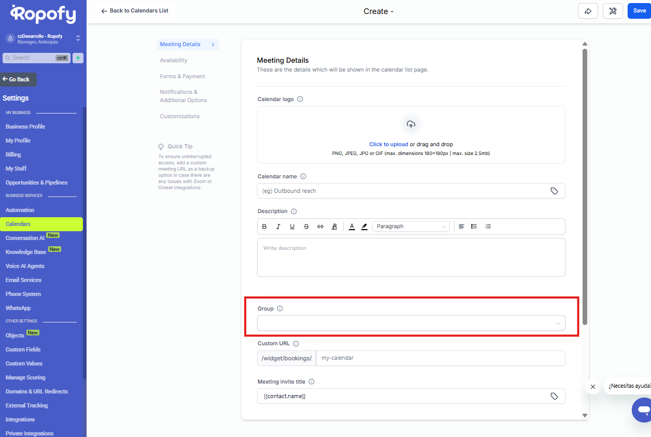Toggle strikethrough formatting
Viewport: 651px width, 437px height.
(x=306, y=227)
